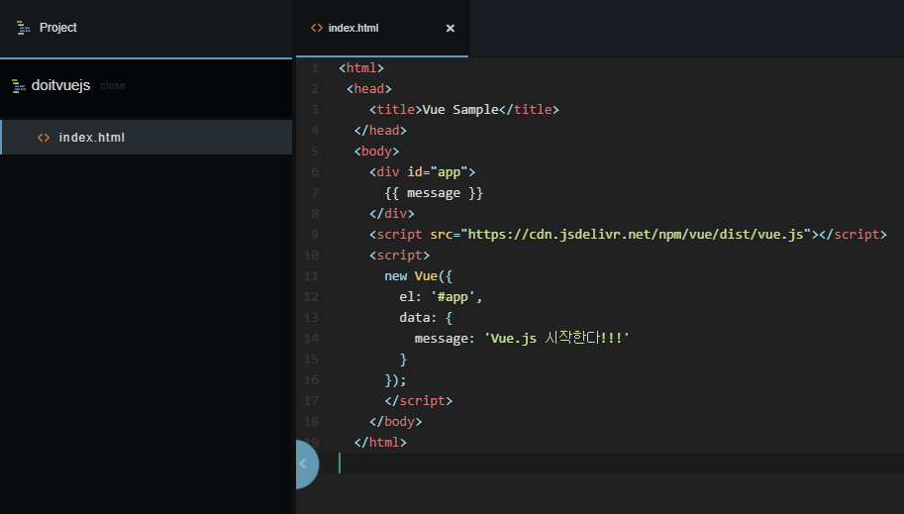Click the close link next to doitvuejs

pyautogui.click(x=113, y=85)
